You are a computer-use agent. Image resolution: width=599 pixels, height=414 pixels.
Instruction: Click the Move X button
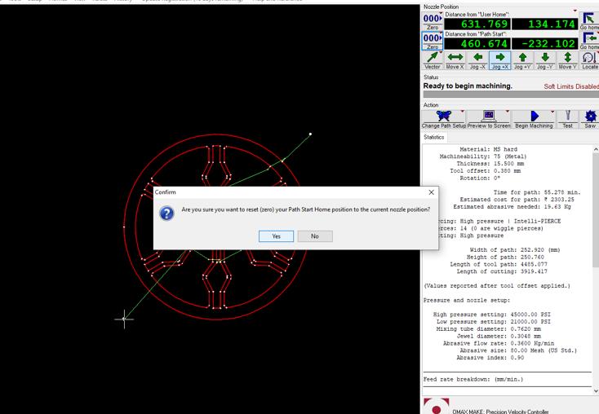point(455,60)
